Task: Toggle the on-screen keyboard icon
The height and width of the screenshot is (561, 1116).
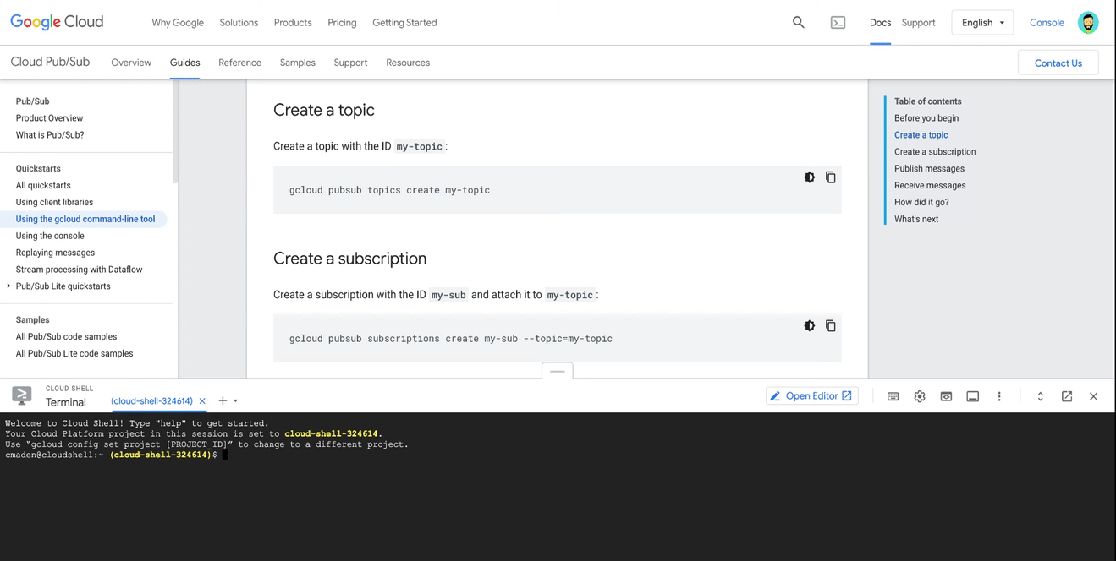Action: click(x=893, y=396)
